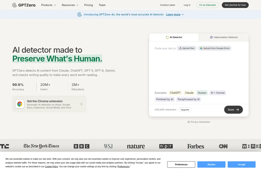Follow the Learn more link
The image size is (261, 174).
point(173,14)
